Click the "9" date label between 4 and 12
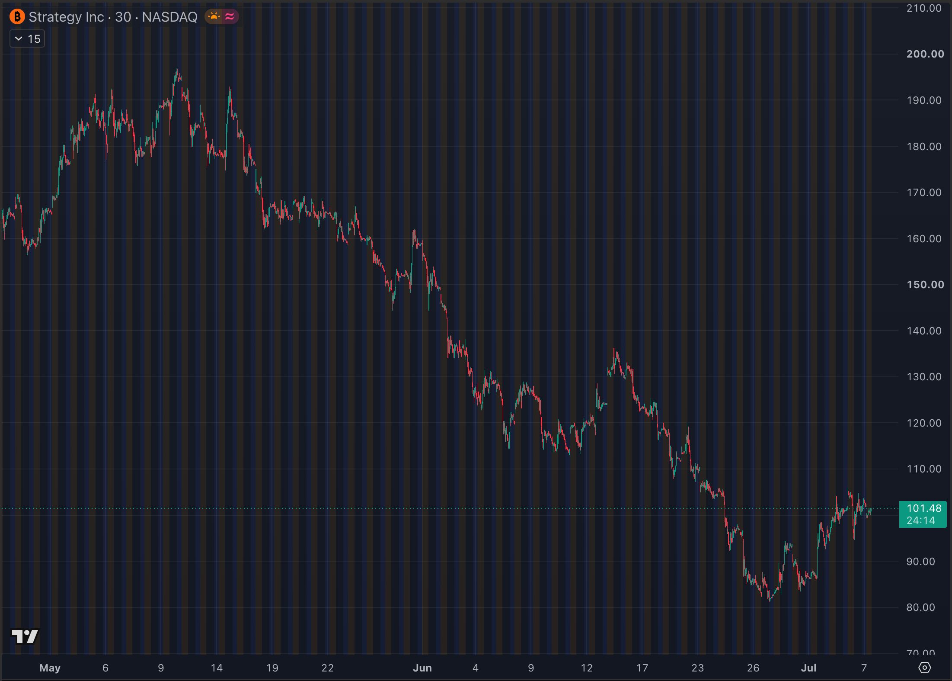 pyautogui.click(x=531, y=668)
